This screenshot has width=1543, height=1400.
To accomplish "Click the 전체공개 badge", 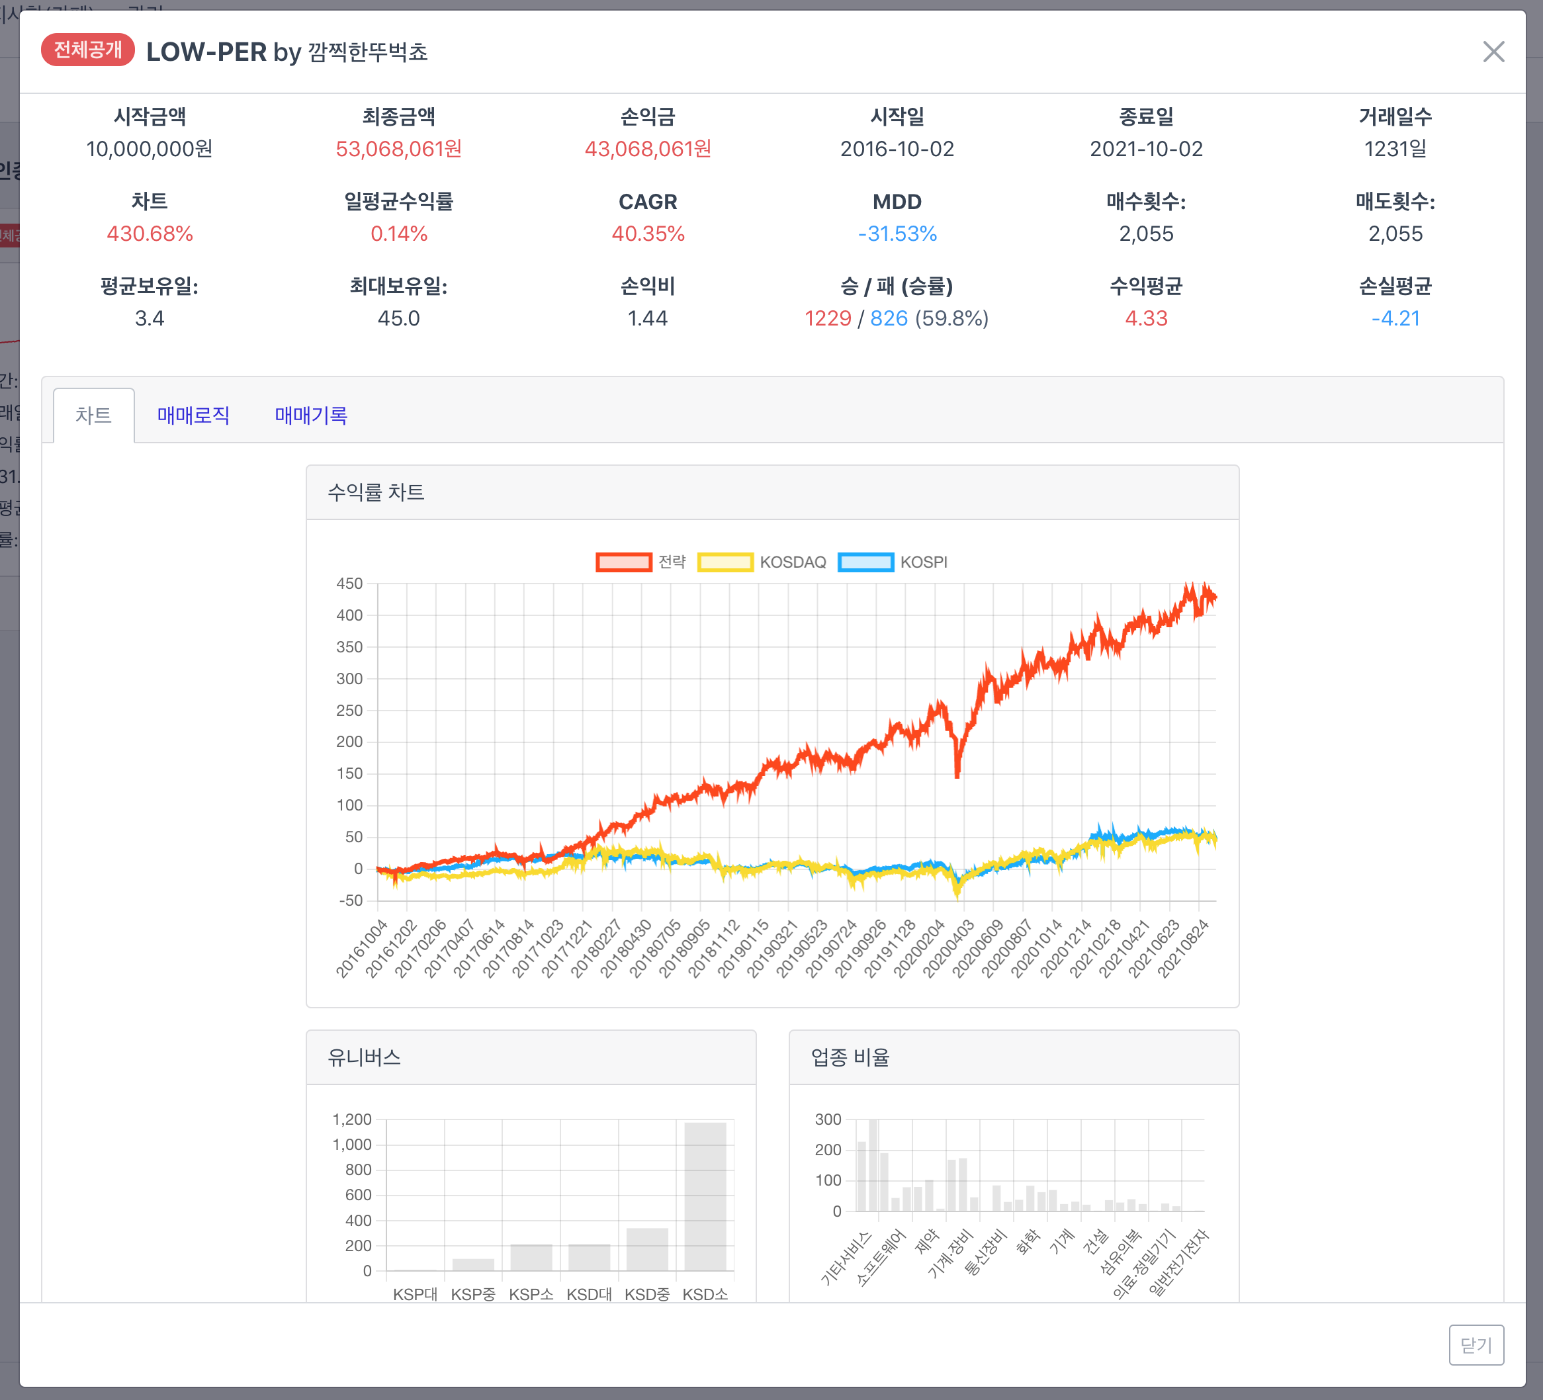I will point(88,50).
